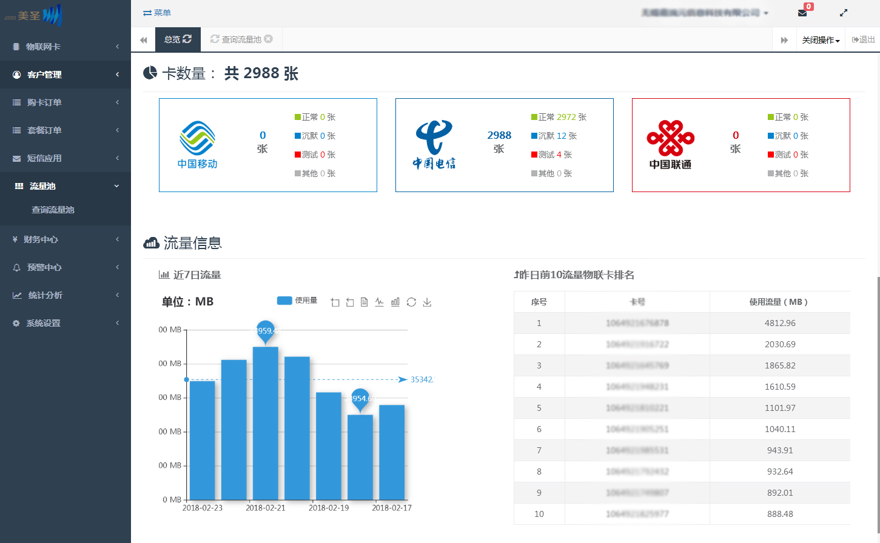880x543 pixels.
Task: Expand the 套餐订单 sidebar menu
Action: coord(65,130)
